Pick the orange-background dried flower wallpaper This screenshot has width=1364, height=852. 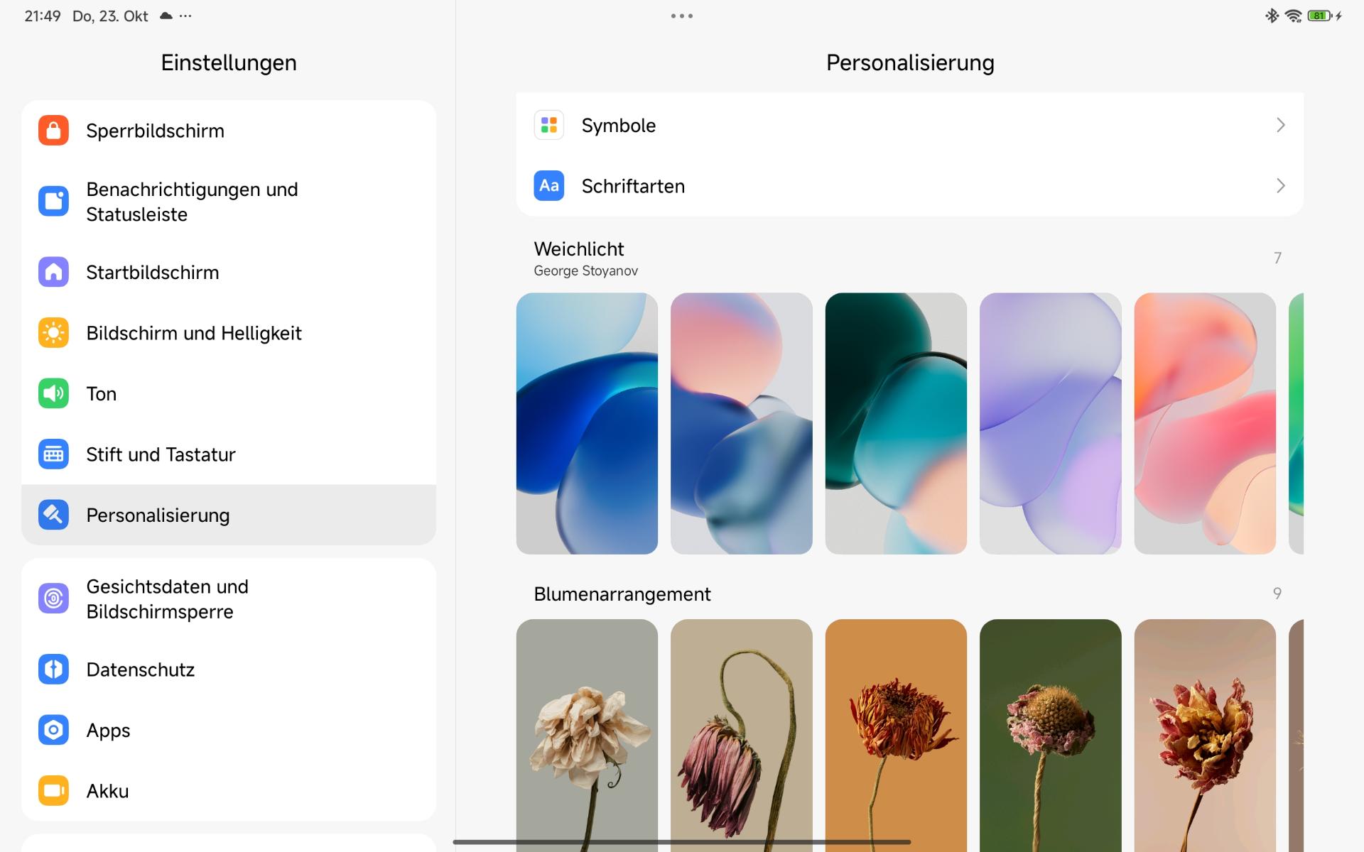pyautogui.click(x=896, y=731)
